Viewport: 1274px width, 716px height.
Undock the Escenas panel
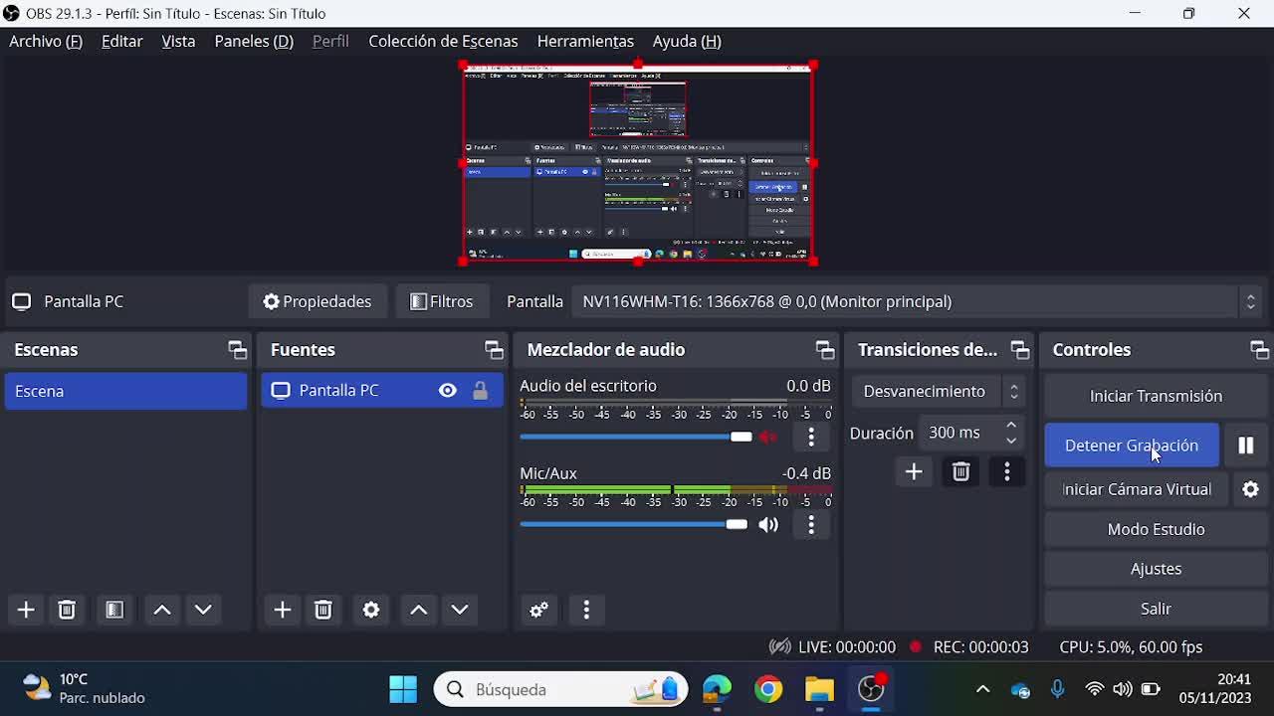[x=237, y=350]
